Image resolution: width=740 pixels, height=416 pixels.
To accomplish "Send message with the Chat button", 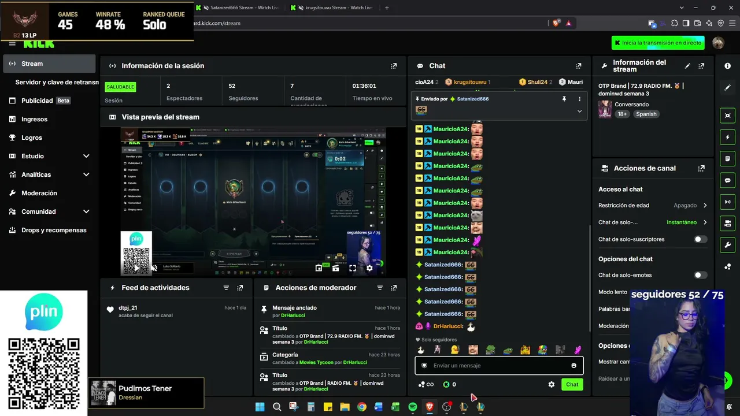I will point(572,384).
